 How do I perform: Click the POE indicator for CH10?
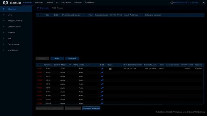39,103
